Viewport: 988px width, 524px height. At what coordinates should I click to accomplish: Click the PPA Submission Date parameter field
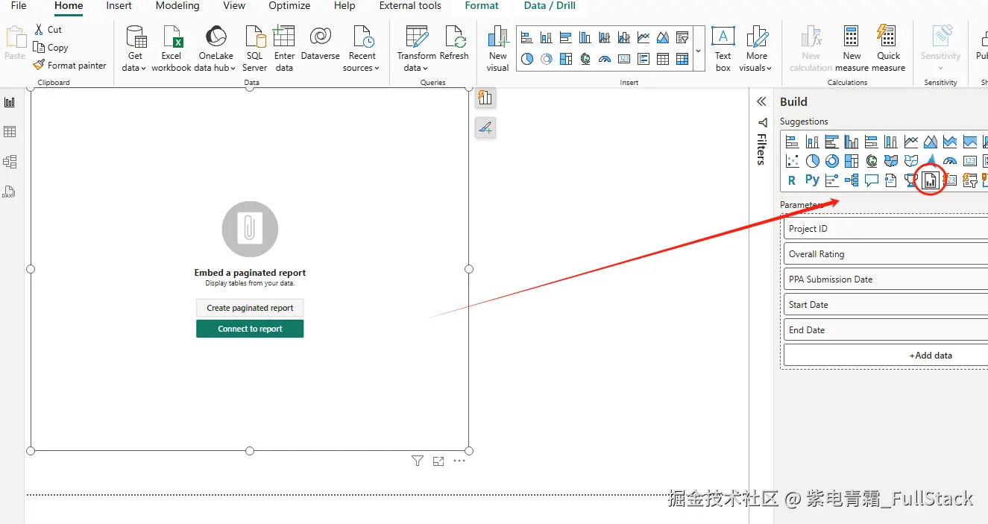click(x=886, y=280)
